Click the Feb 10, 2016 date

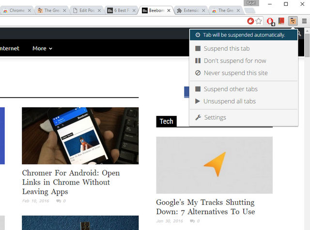point(35,201)
